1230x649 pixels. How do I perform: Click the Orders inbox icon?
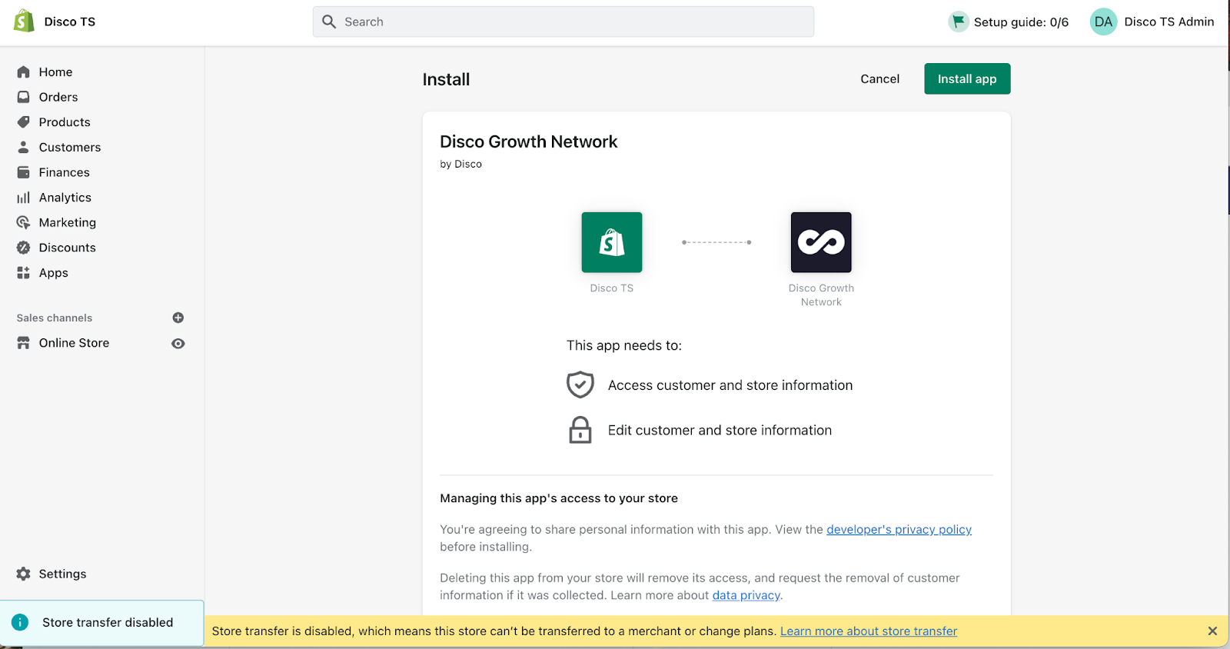(24, 97)
